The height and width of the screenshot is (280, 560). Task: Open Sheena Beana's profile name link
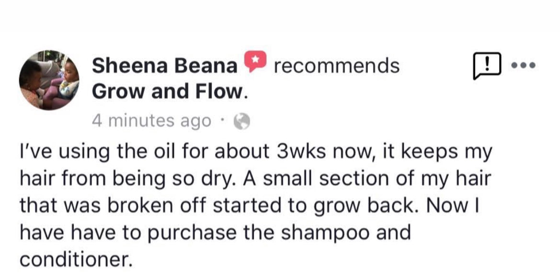point(164,66)
